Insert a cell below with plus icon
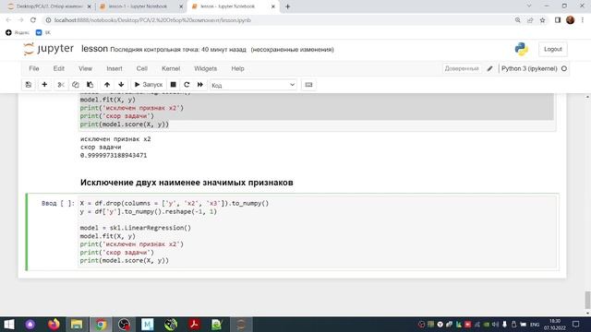This screenshot has width=591, height=332. click(44, 85)
